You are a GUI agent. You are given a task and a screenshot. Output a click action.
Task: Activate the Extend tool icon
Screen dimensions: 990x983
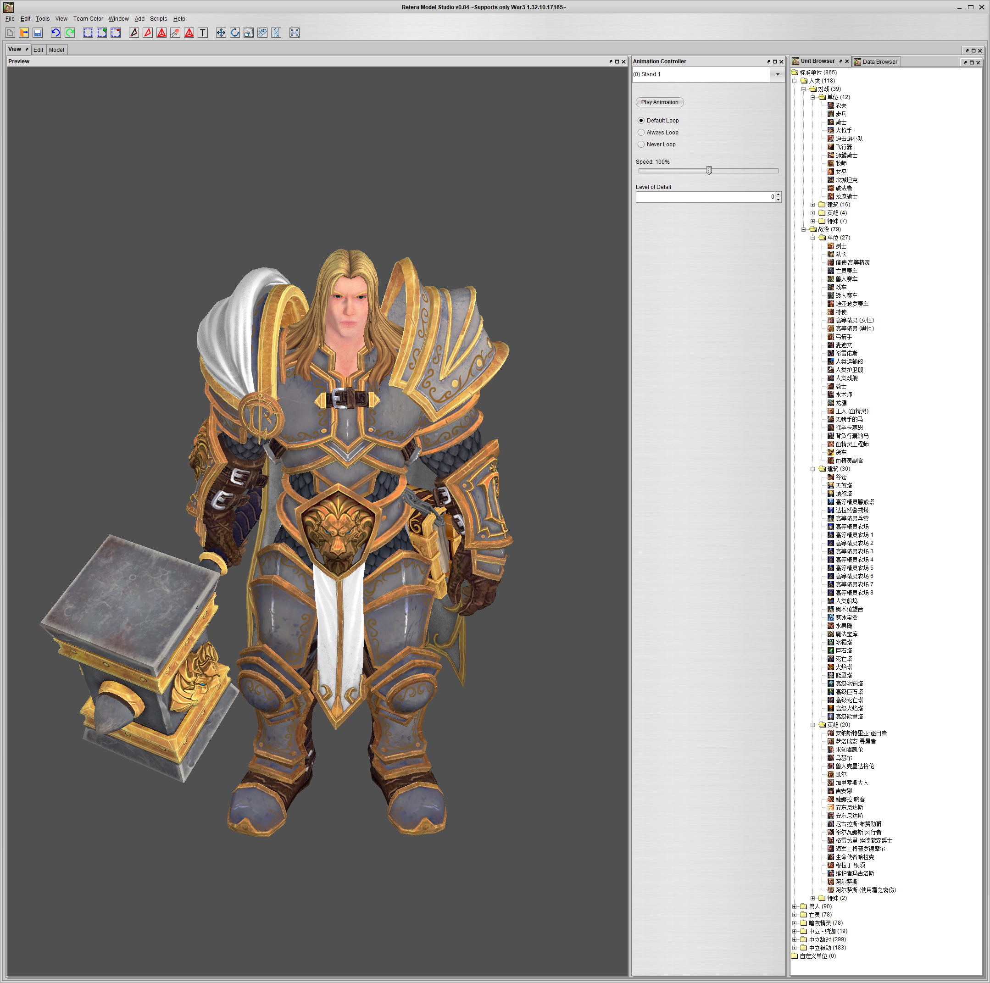[276, 33]
